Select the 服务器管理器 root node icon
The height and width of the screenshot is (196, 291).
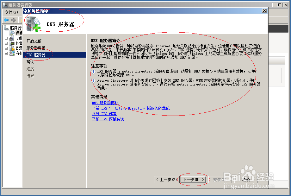pyautogui.click(x=5, y=28)
